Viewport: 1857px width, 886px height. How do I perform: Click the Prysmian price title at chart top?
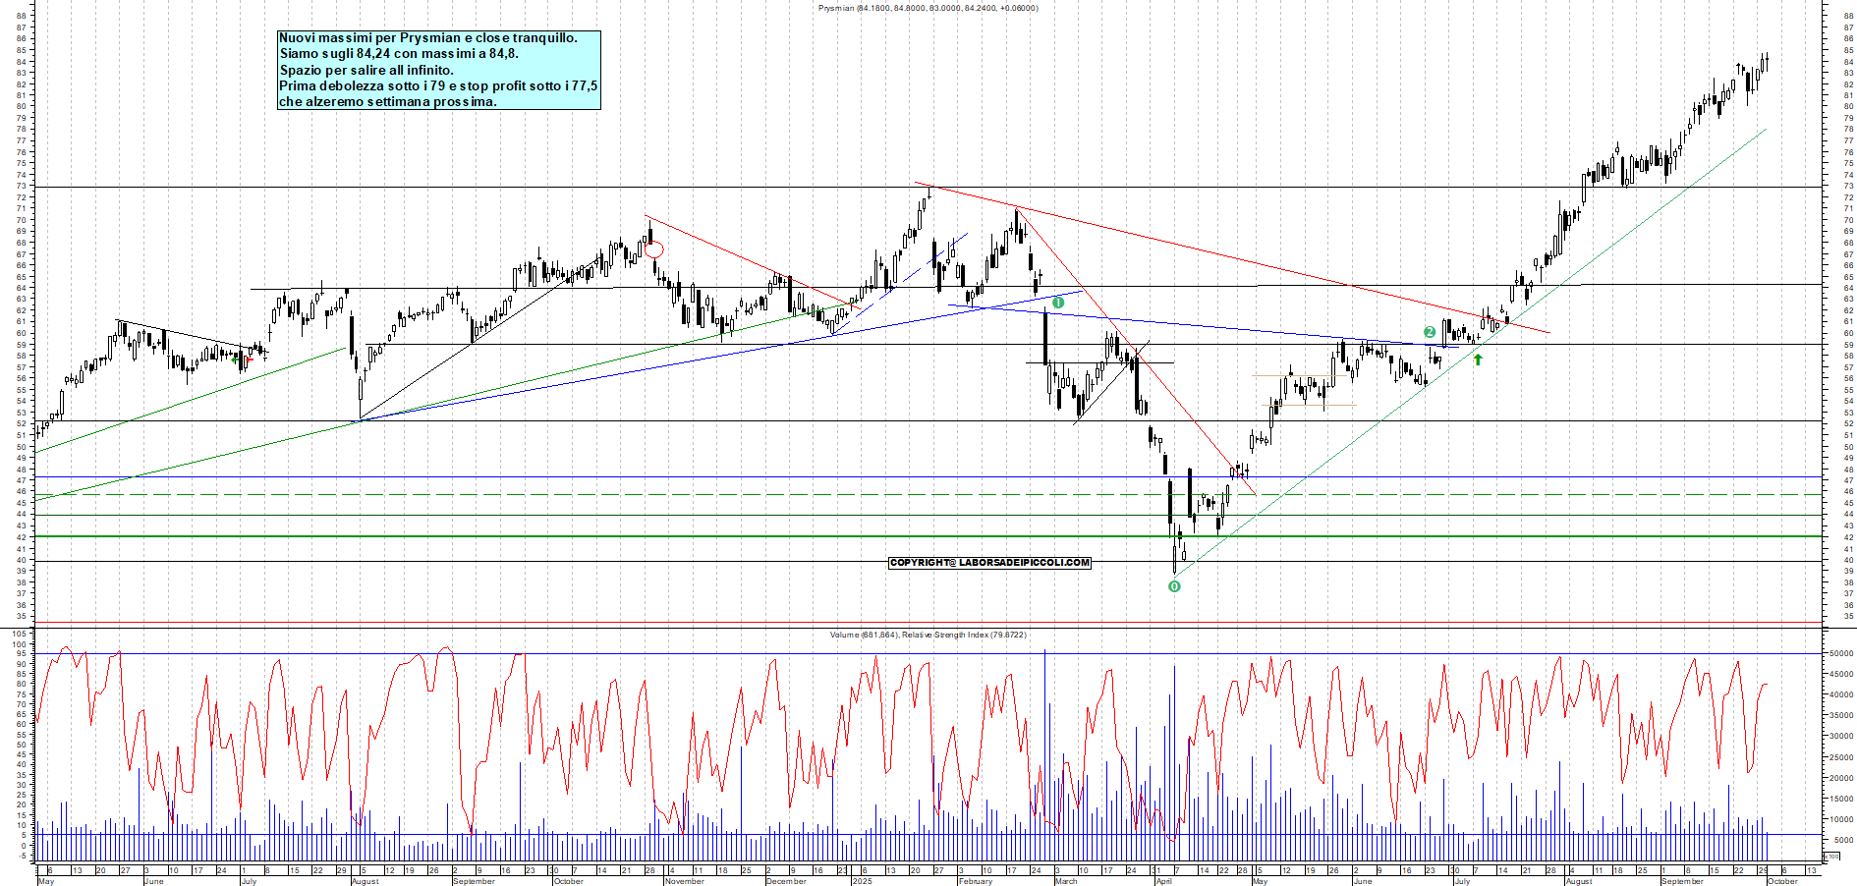(928, 8)
